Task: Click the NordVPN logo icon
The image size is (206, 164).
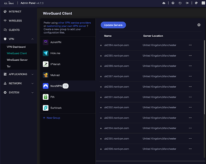Action: pos(45,86)
